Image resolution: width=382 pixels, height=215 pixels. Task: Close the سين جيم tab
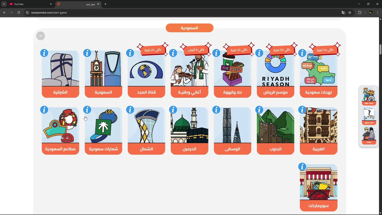tap(98, 4)
